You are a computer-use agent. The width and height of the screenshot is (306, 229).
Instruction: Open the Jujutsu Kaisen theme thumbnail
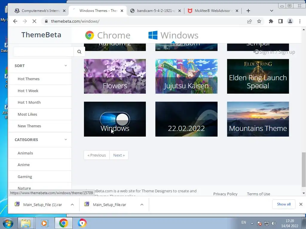(x=186, y=76)
